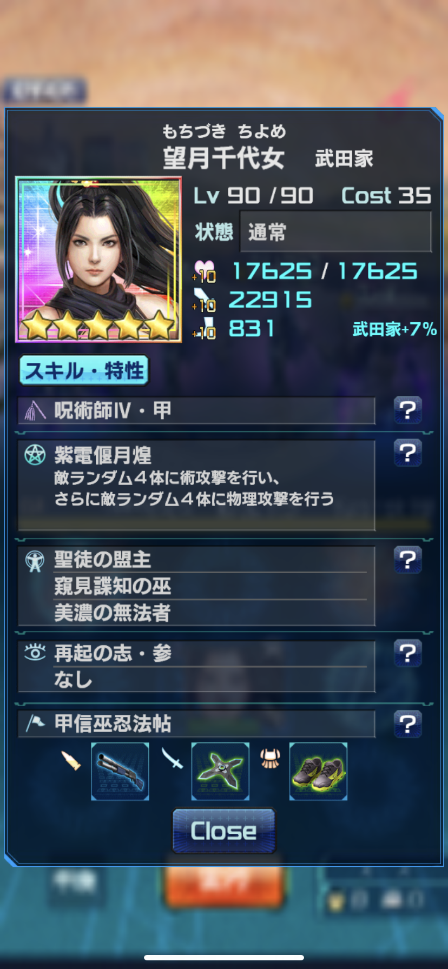Open help for 呪術師IV・甲 class
The height and width of the screenshot is (969, 448).
407,410
